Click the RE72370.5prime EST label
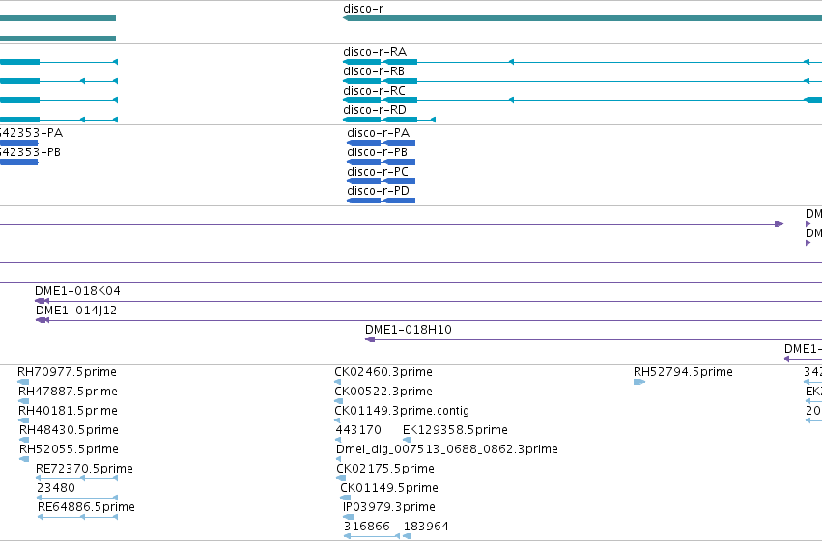Screen dimensions: 822x541 [x=84, y=469]
